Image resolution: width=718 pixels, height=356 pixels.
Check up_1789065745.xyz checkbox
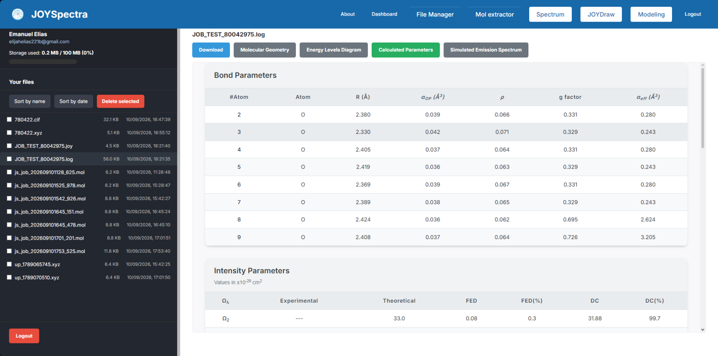tap(9, 264)
